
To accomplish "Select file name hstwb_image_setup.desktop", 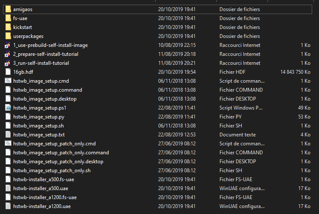I will (x=45, y=99).
